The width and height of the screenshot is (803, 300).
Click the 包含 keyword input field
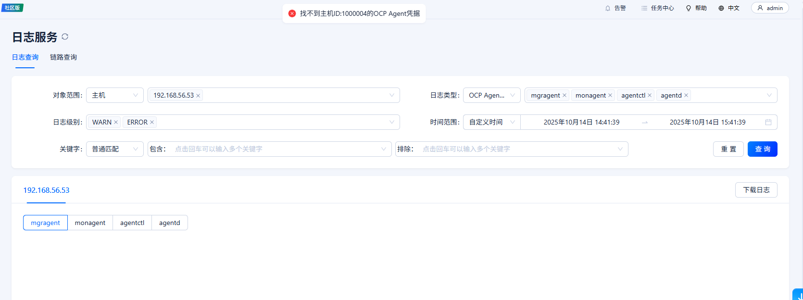(x=274, y=150)
